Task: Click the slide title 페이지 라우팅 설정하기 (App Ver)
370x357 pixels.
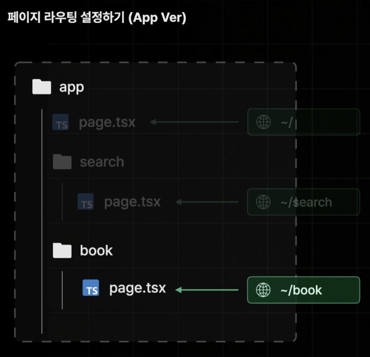Action: 97,17
